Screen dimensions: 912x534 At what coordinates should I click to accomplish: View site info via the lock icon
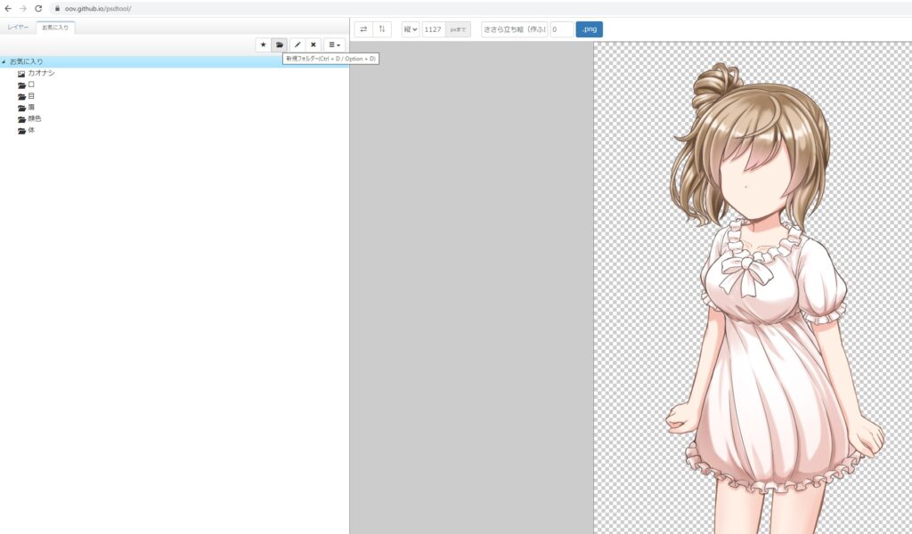tap(57, 9)
